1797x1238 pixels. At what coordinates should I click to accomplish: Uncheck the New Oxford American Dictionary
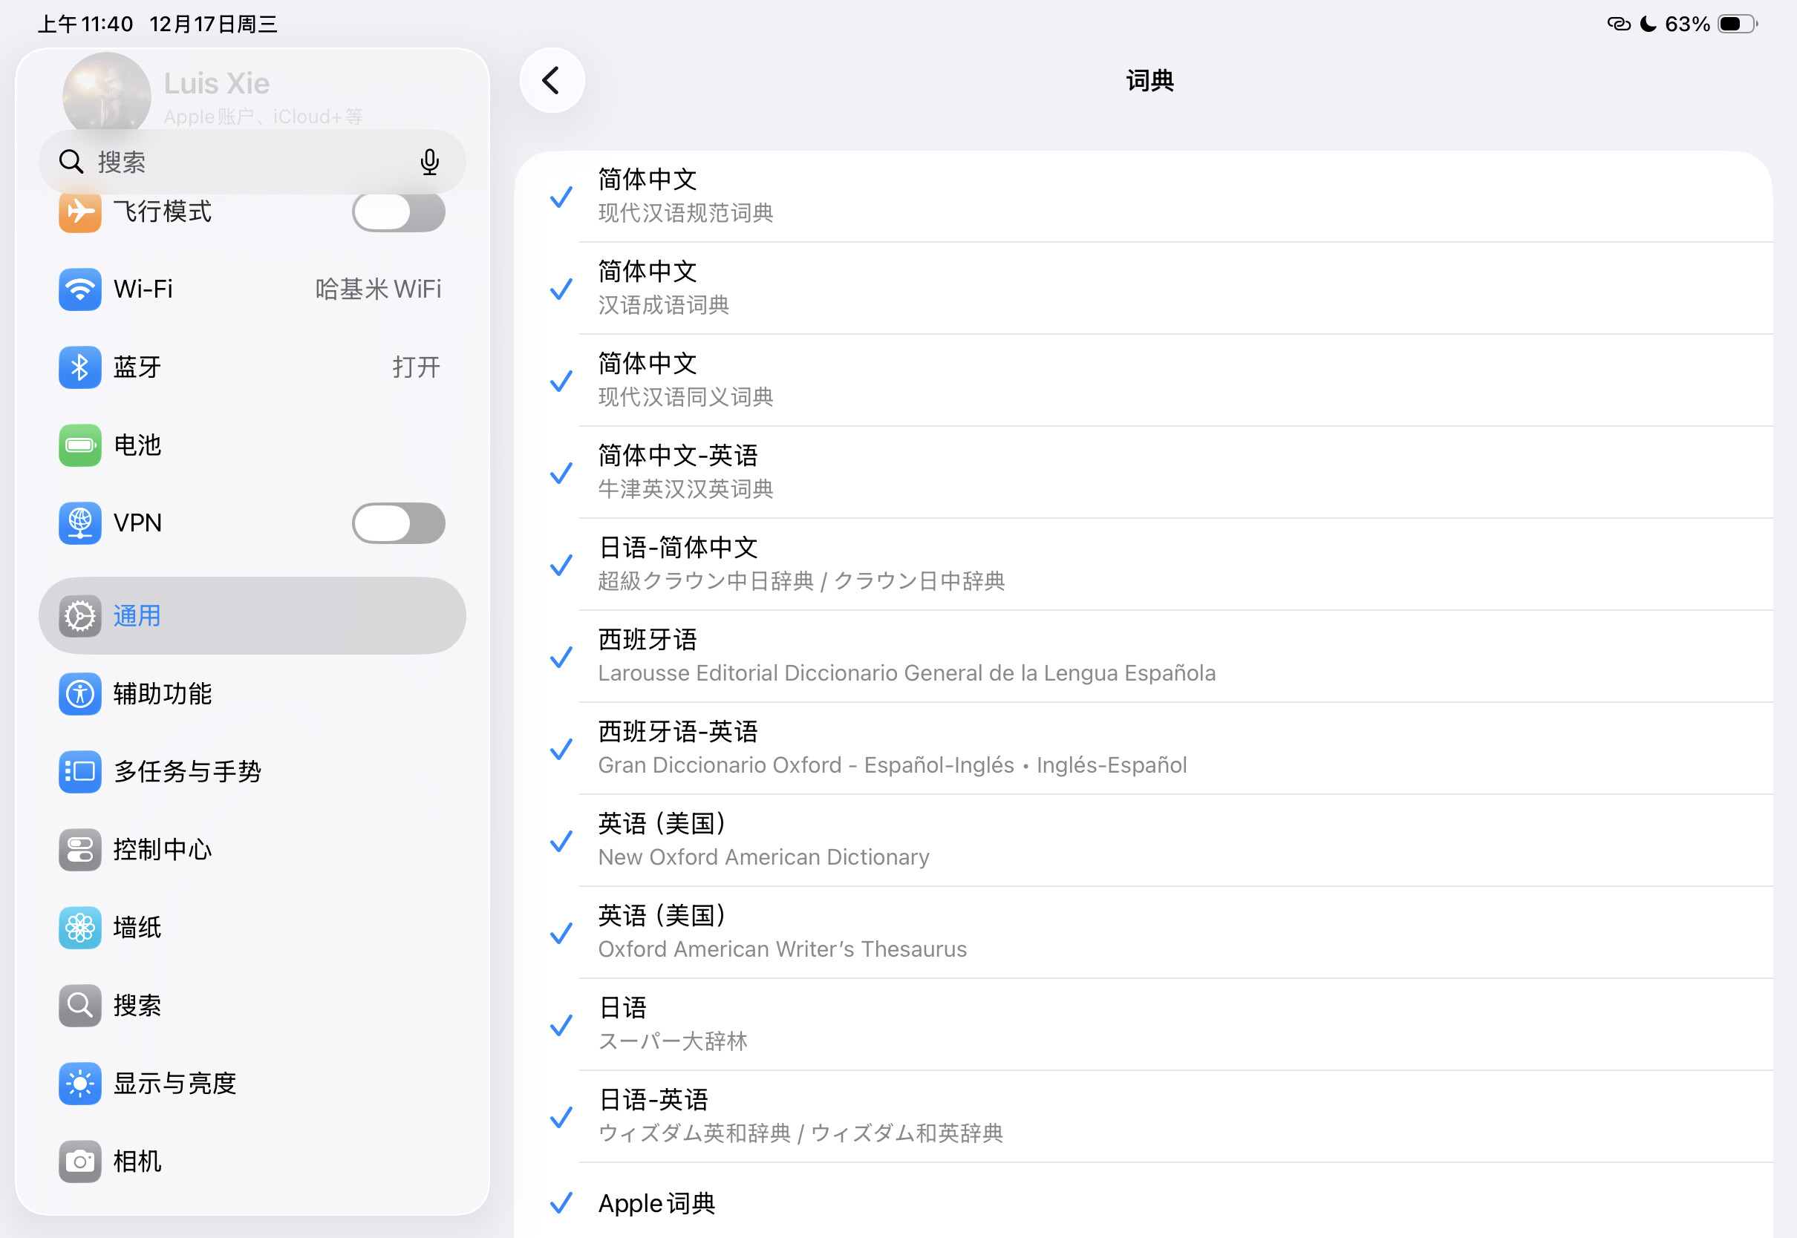[x=763, y=841]
